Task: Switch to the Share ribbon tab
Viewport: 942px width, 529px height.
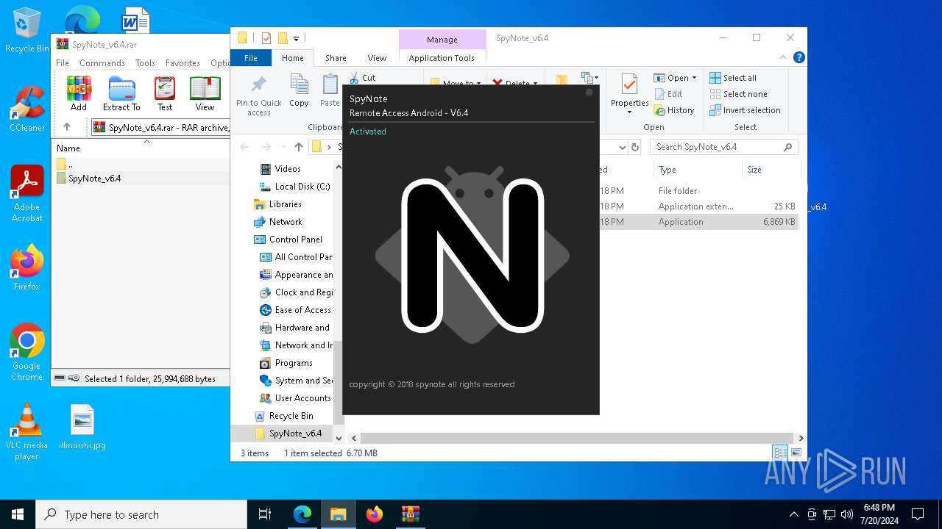Action: point(336,58)
